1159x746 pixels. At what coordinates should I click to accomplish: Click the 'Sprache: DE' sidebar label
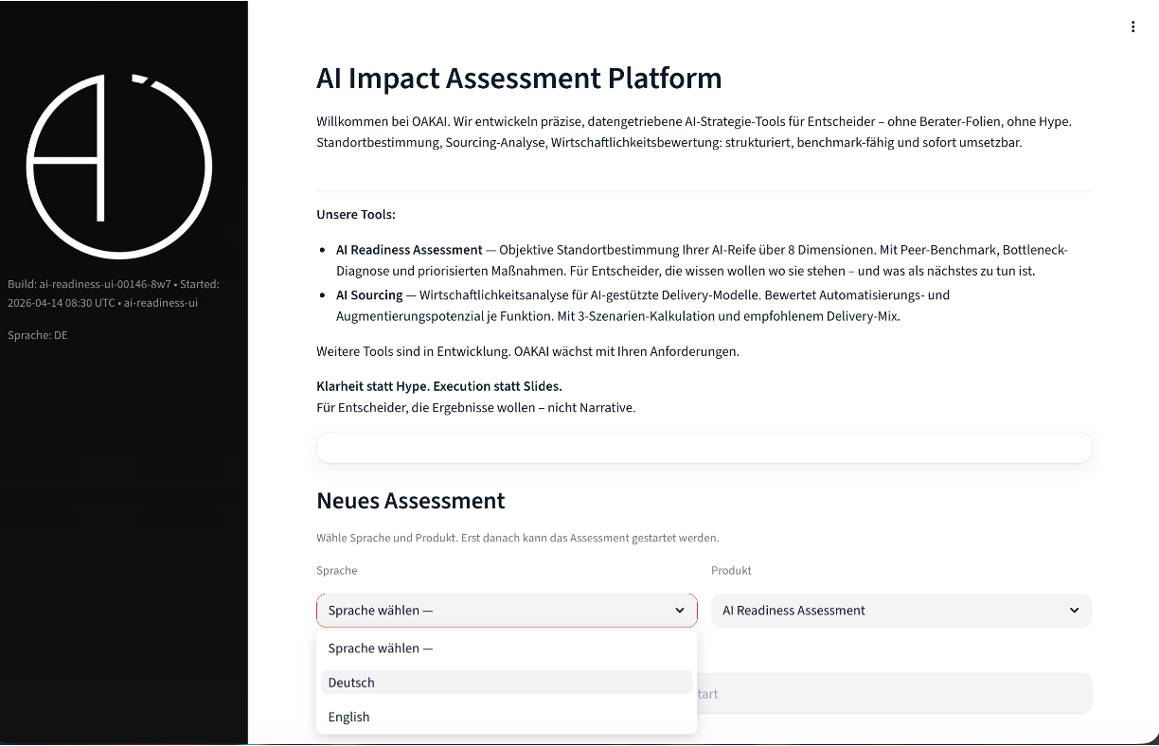point(38,335)
